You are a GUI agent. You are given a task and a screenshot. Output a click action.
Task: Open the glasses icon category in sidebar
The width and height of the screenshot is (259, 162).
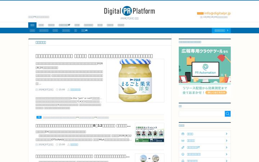(183, 141)
